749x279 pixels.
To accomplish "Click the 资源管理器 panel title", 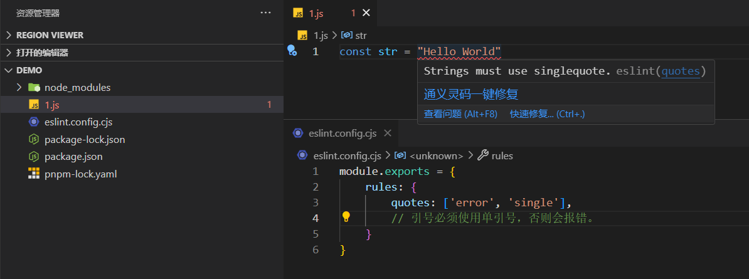I will pos(38,13).
